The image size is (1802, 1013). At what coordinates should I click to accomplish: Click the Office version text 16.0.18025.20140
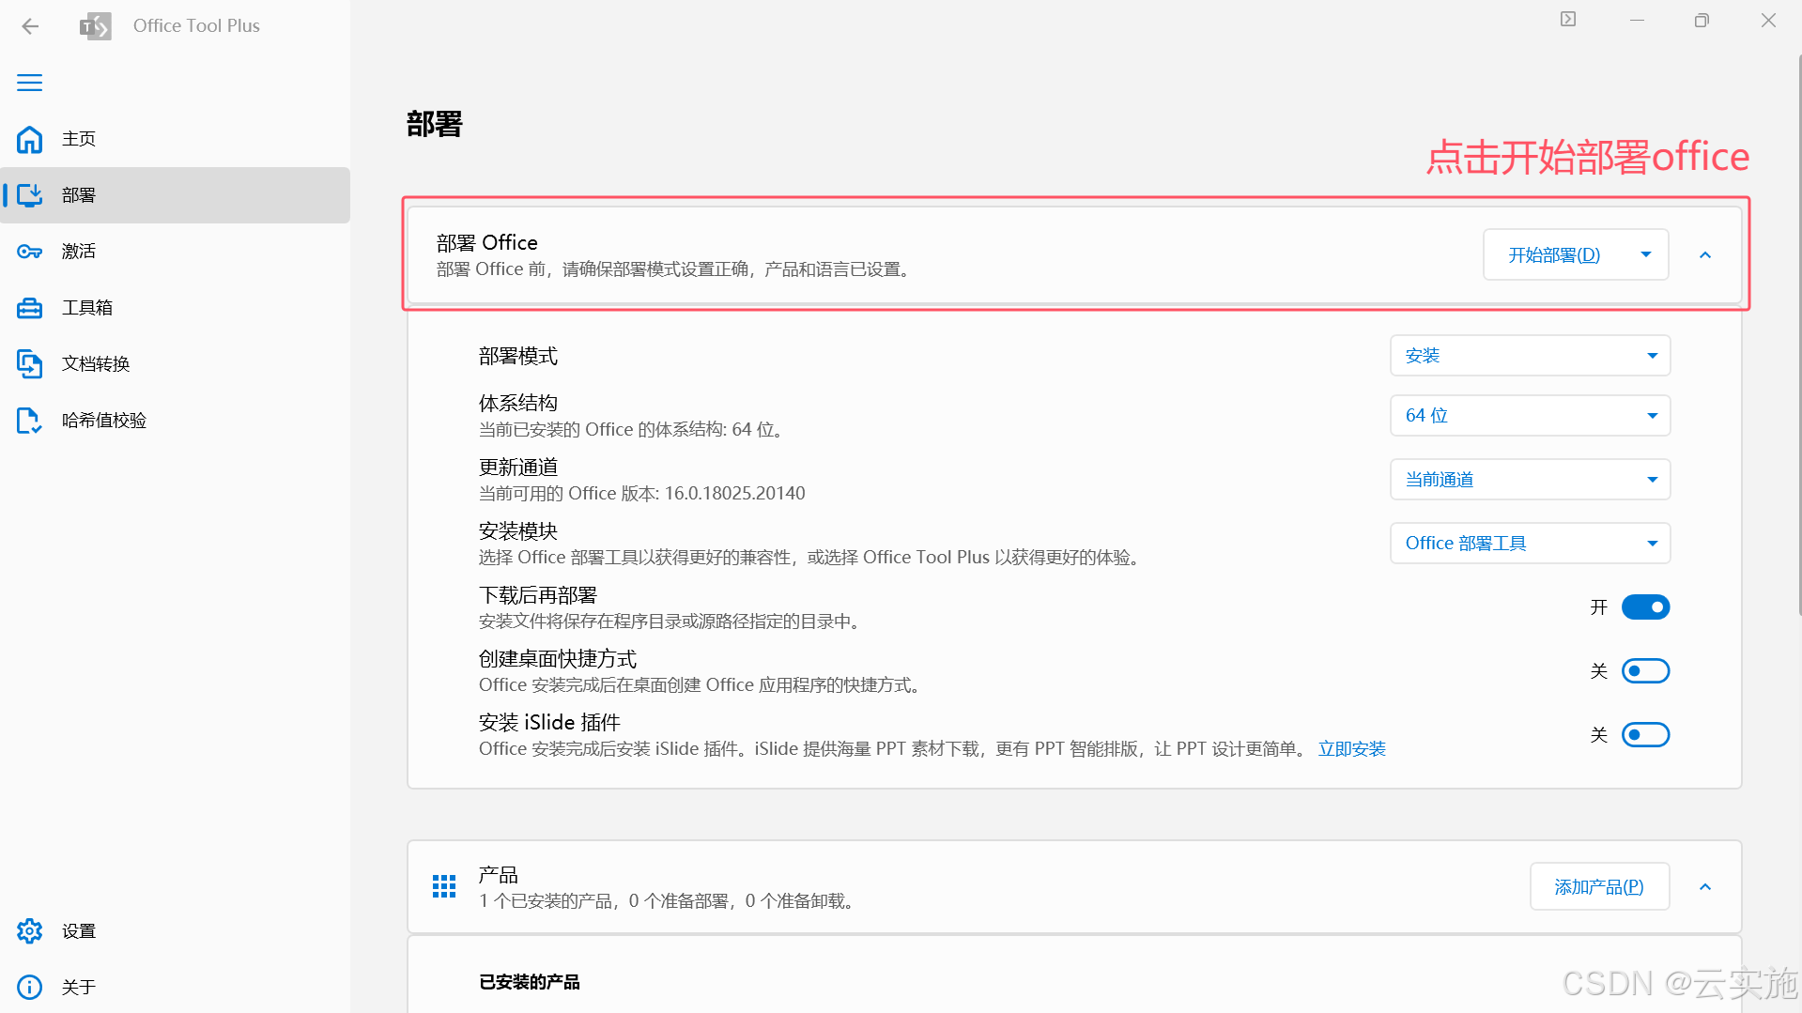(x=735, y=494)
